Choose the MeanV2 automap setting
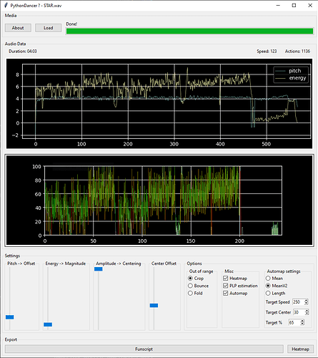Viewport: 318px width, 358px height. tap(277, 286)
